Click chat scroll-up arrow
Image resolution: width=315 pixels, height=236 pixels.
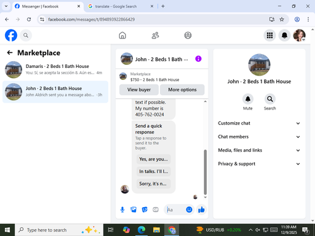pyautogui.click(x=205, y=101)
